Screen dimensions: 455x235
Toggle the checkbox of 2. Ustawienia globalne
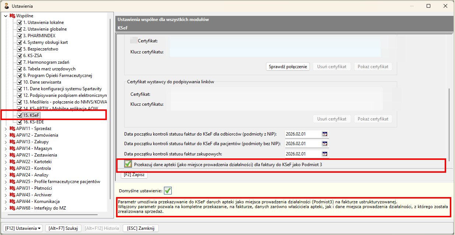pos(20,29)
